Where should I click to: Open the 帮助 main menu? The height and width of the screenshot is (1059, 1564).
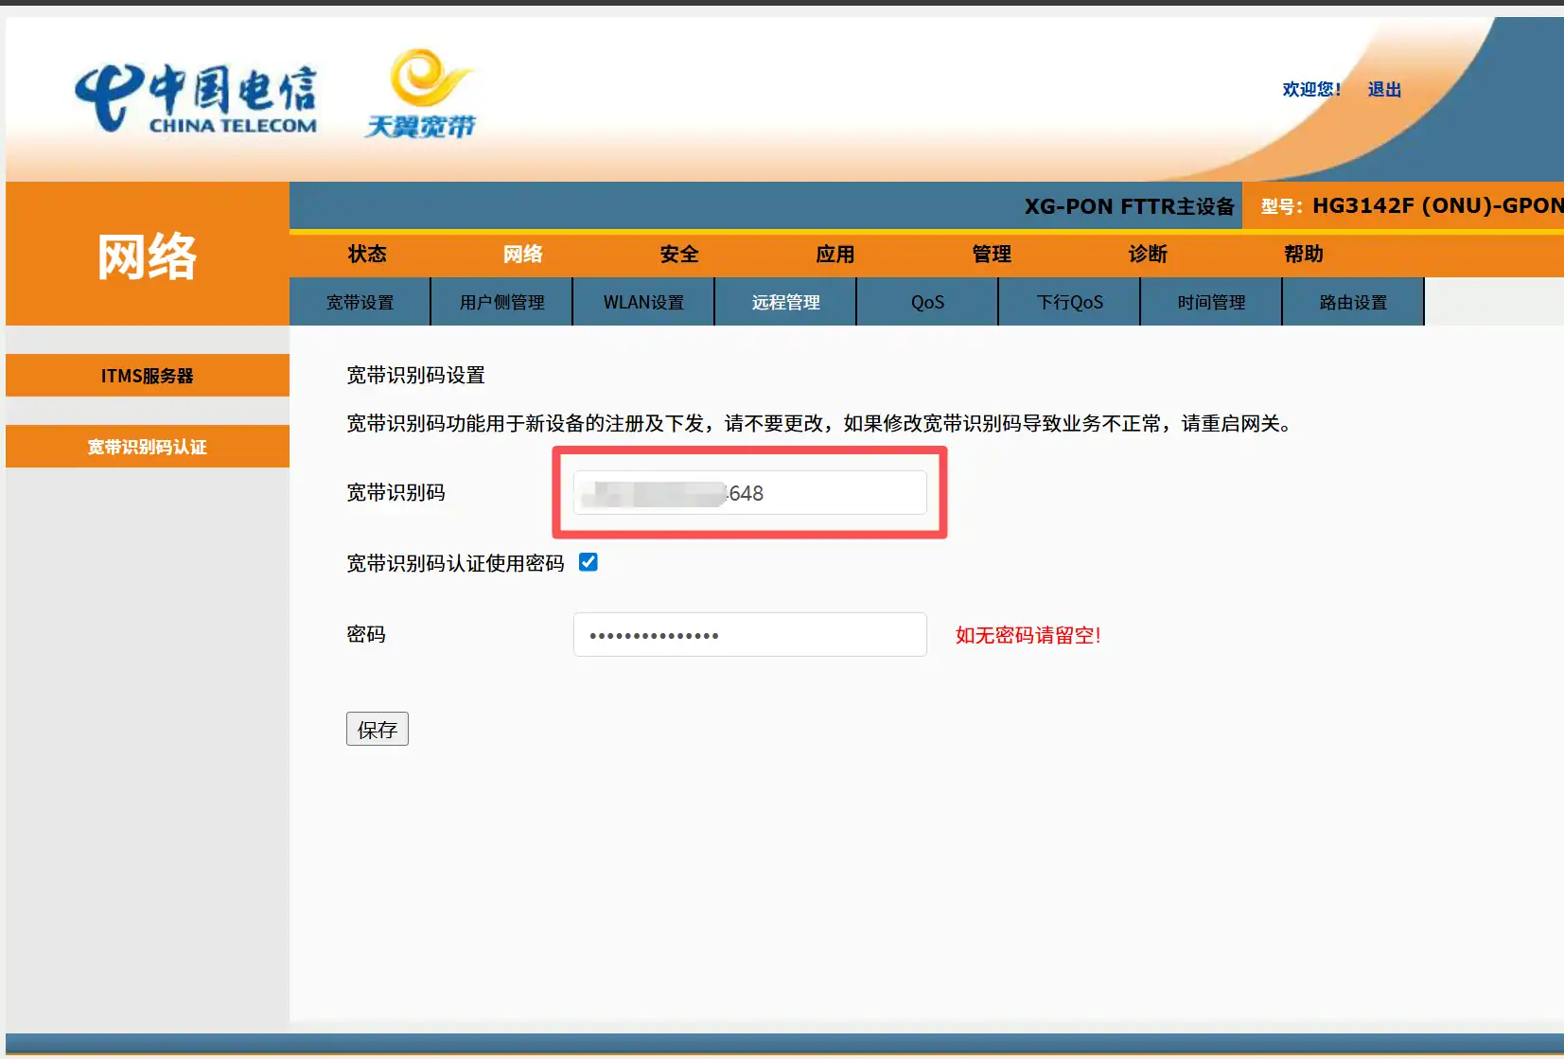click(1303, 254)
